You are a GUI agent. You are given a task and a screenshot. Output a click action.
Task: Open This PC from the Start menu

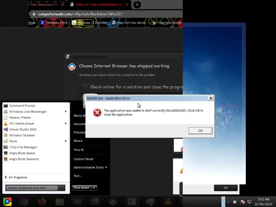click(x=79, y=150)
